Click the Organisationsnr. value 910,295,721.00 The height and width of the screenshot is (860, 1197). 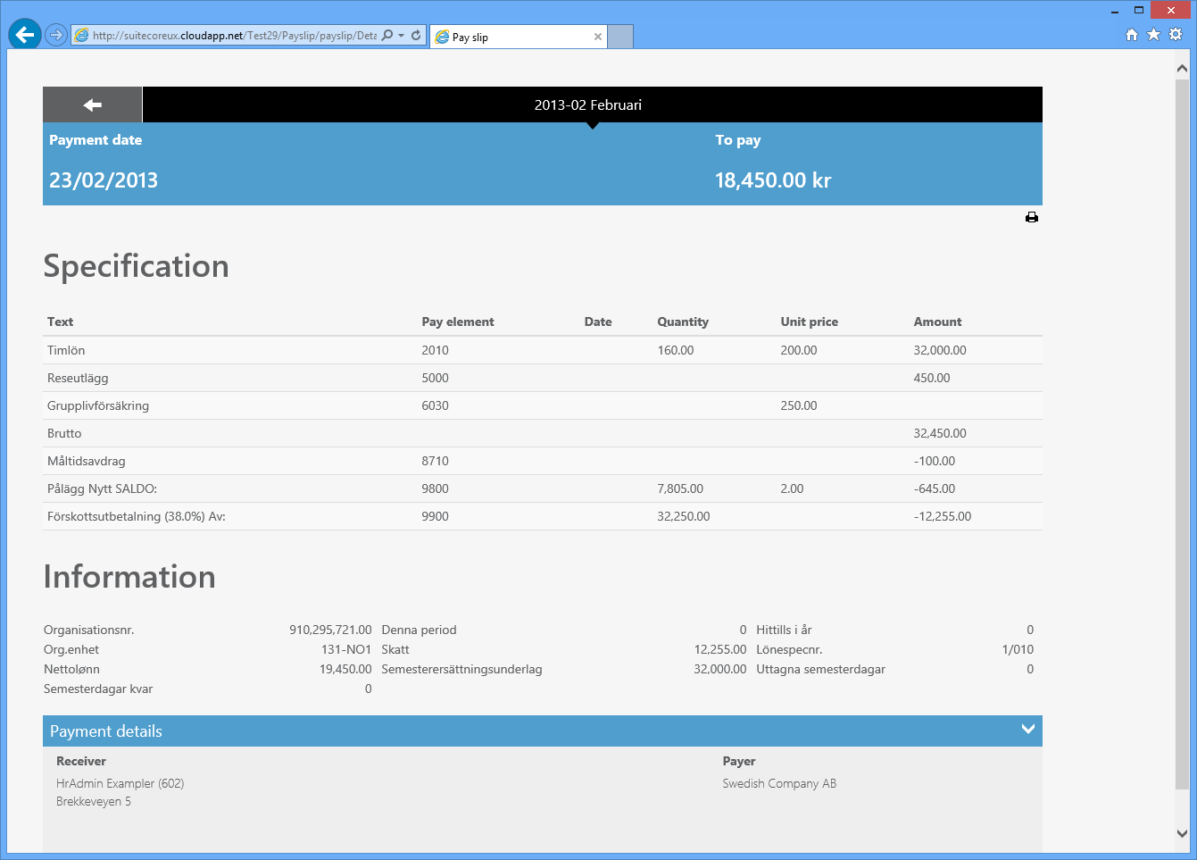tap(330, 630)
